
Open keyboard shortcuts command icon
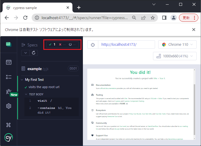pyautogui.click(x=8, y=125)
